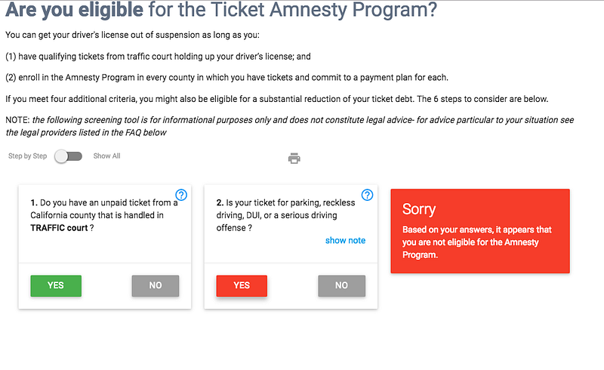Click the 'not eligible for the Amnesty Program' message
The height and width of the screenshot is (370, 604).
(476, 242)
